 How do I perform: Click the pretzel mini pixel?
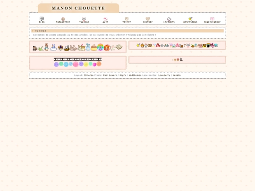(150, 45)
